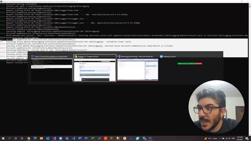Open the weather widget showing Clear
Viewport: 251px width, 141px height.
(211, 138)
